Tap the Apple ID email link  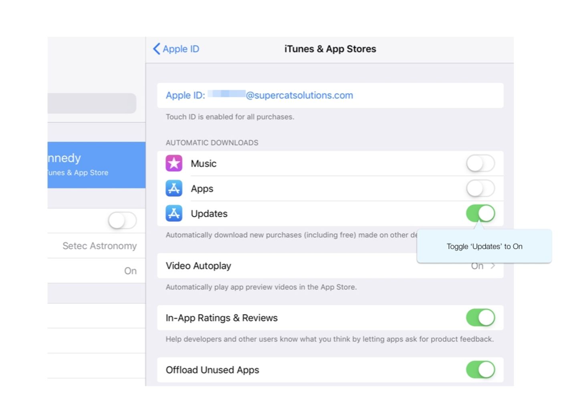[259, 95]
